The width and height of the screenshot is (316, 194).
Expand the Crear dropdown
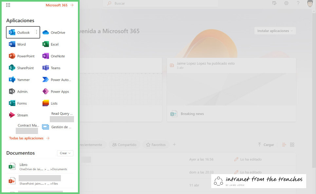65,153
